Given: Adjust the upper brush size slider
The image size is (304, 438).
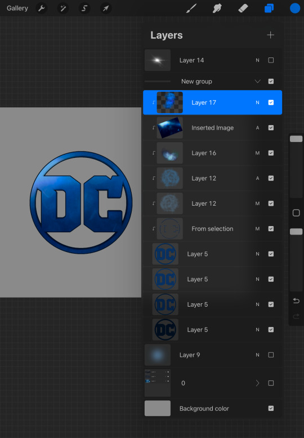Looking at the screenshot, I should [296, 139].
